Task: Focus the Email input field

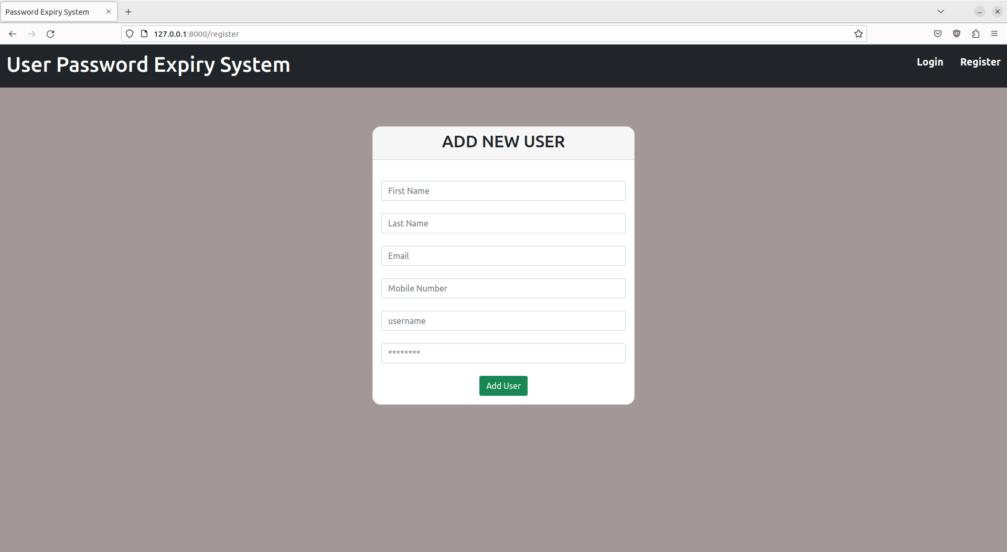Action: pyautogui.click(x=503, y=256)
